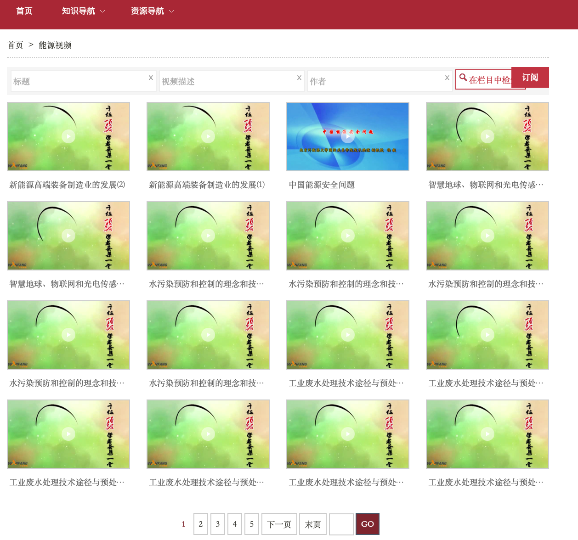Click 下一页 to go to next page
This screenshot has width=578, height=540.
[279, 524]
